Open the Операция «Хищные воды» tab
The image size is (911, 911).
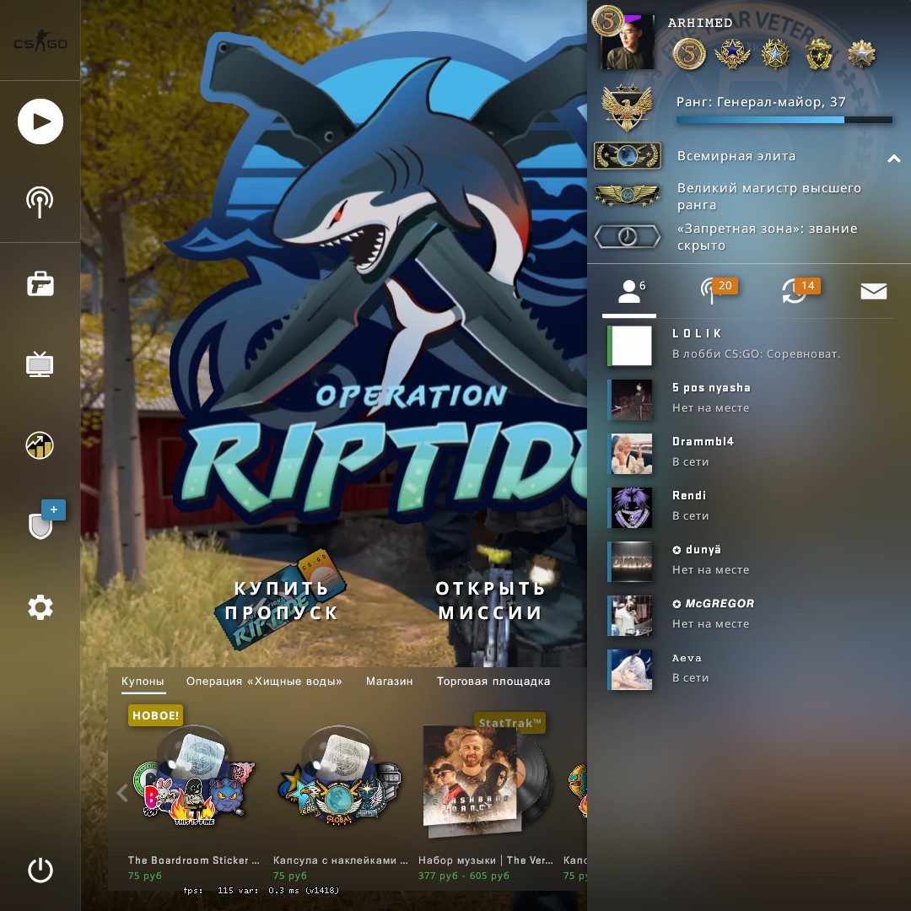pos(264,681)
